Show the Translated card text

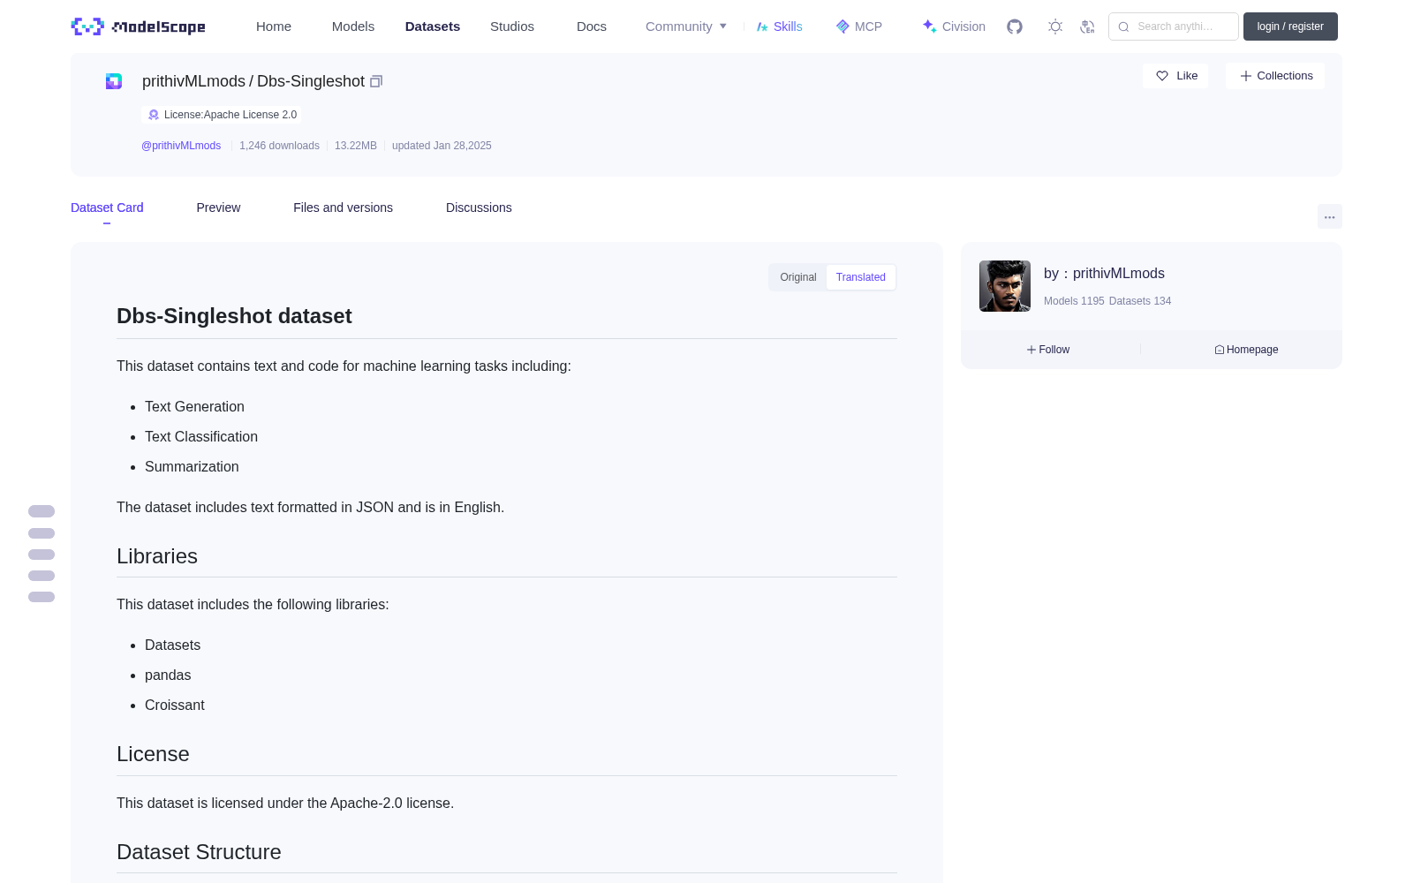[861, 277]
